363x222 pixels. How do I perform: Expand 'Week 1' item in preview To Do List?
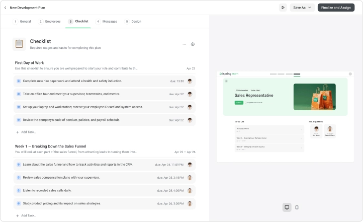[x=269, y=139]
